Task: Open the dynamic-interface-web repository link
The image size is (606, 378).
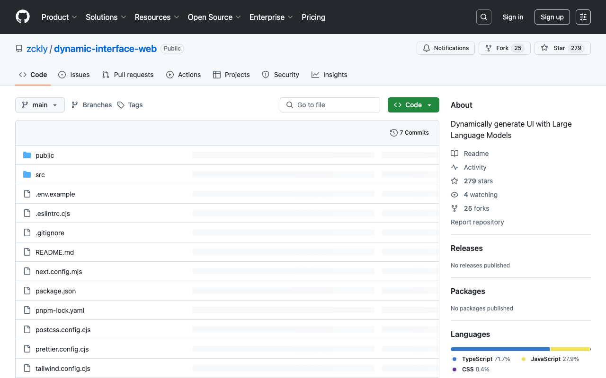Action: tap(106, 49)
